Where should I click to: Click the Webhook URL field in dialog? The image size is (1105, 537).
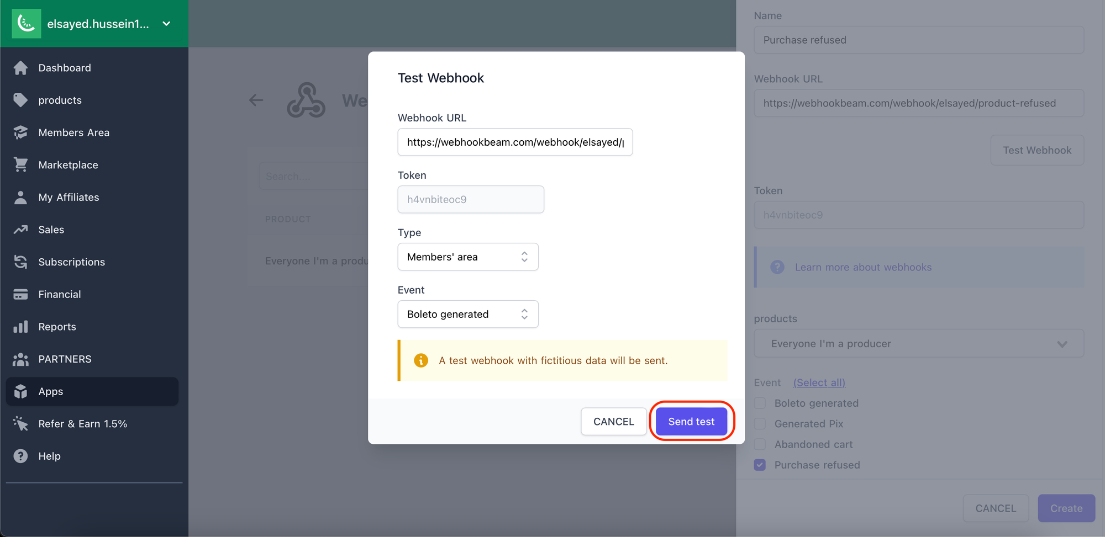[514, 142]
